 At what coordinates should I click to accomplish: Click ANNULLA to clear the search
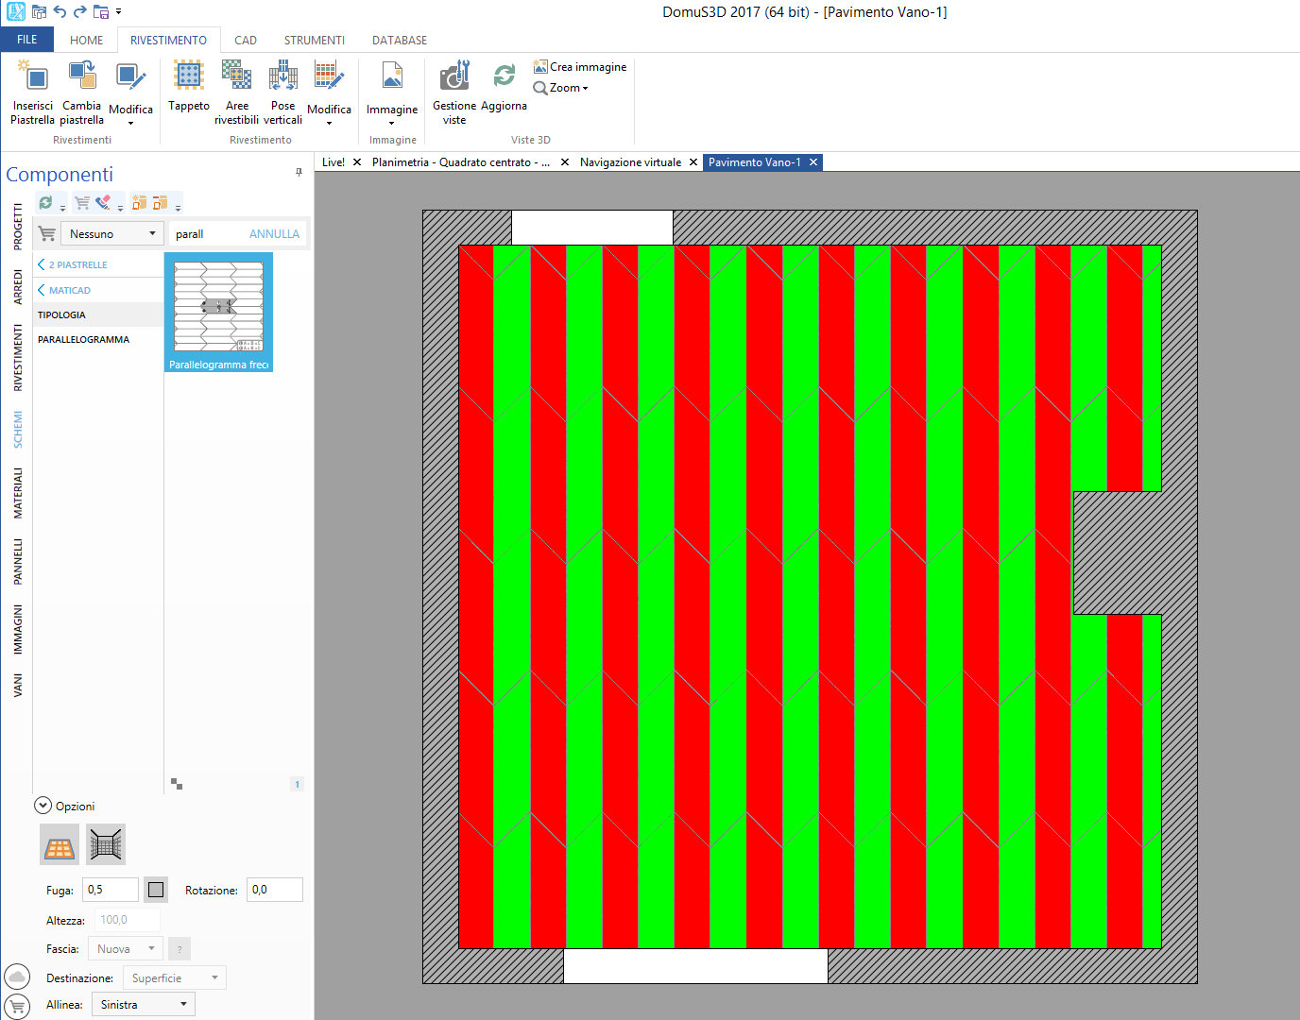point(274,234)
